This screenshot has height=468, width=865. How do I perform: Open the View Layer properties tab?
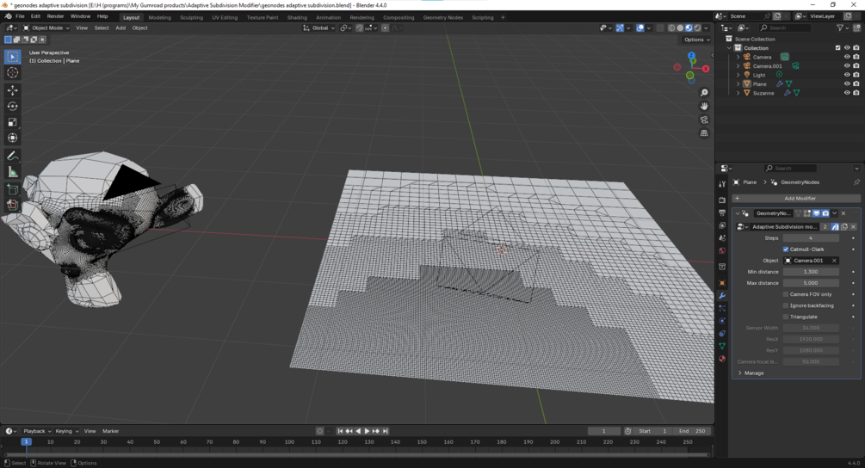(x=722, y=225)
